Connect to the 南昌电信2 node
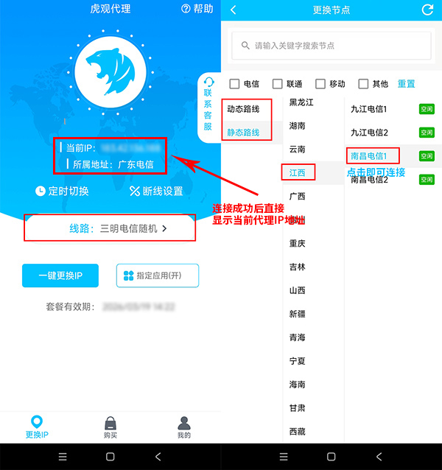Viewport: 442px width, 470px height. point(370,180)
